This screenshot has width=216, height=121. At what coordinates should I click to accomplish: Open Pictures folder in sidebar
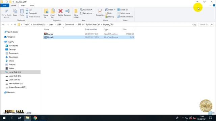(12, 65)
